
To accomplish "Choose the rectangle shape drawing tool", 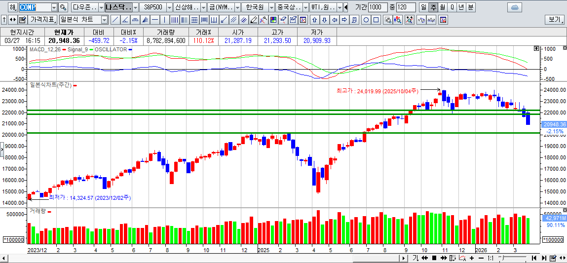I will point(376,20).
